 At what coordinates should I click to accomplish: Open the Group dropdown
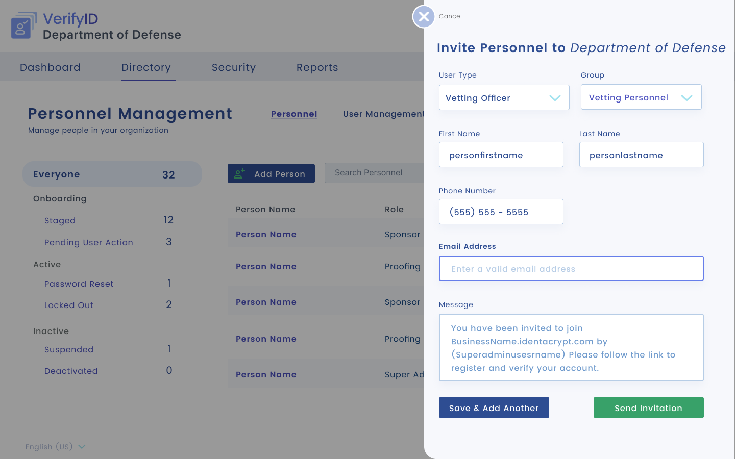tap(641, 97)
